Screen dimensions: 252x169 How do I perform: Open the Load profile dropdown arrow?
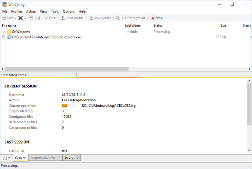pyautogui.click(x=86, y=18)
